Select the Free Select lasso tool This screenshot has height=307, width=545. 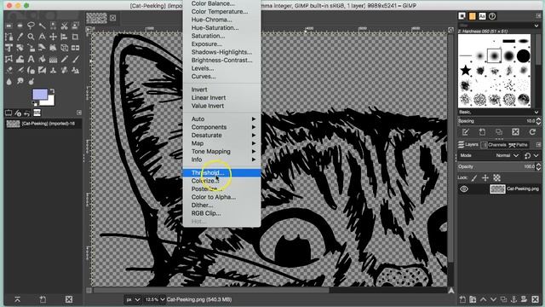[x=31, y=26]
